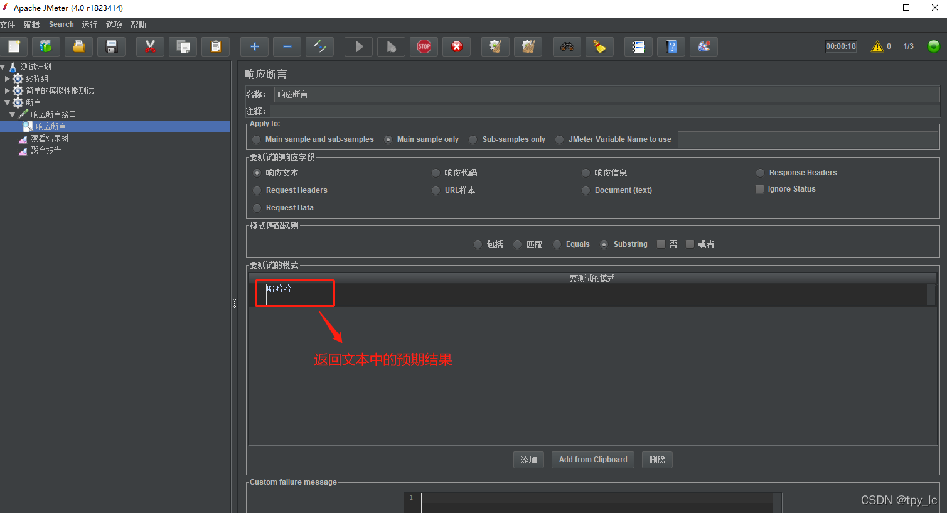Image resolution: width=947 pixels, height=513 pixels.
Task: Reset search with the brush icon
Action: pyautogui.click(x=599, y=46)
